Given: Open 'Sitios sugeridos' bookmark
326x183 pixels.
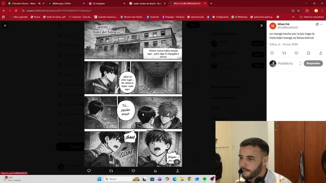Looking at the screenshot, I should (x=19, y=17).
